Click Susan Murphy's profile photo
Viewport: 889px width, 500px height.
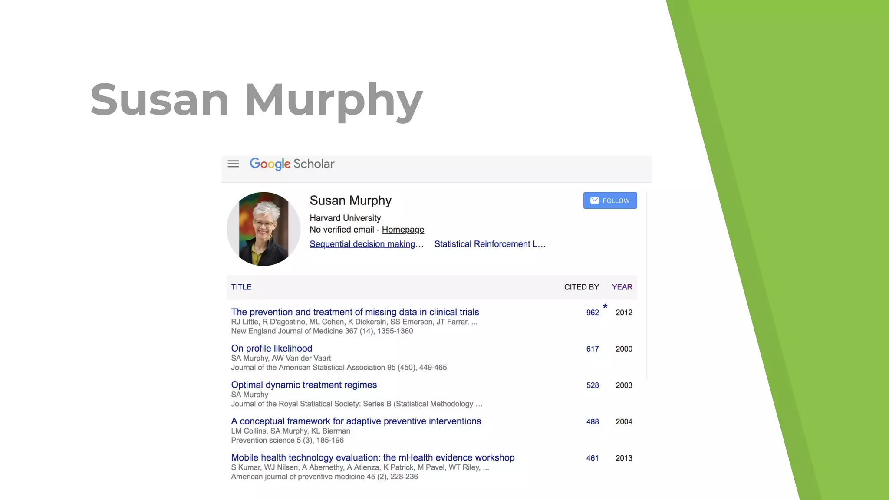(263, 229)
